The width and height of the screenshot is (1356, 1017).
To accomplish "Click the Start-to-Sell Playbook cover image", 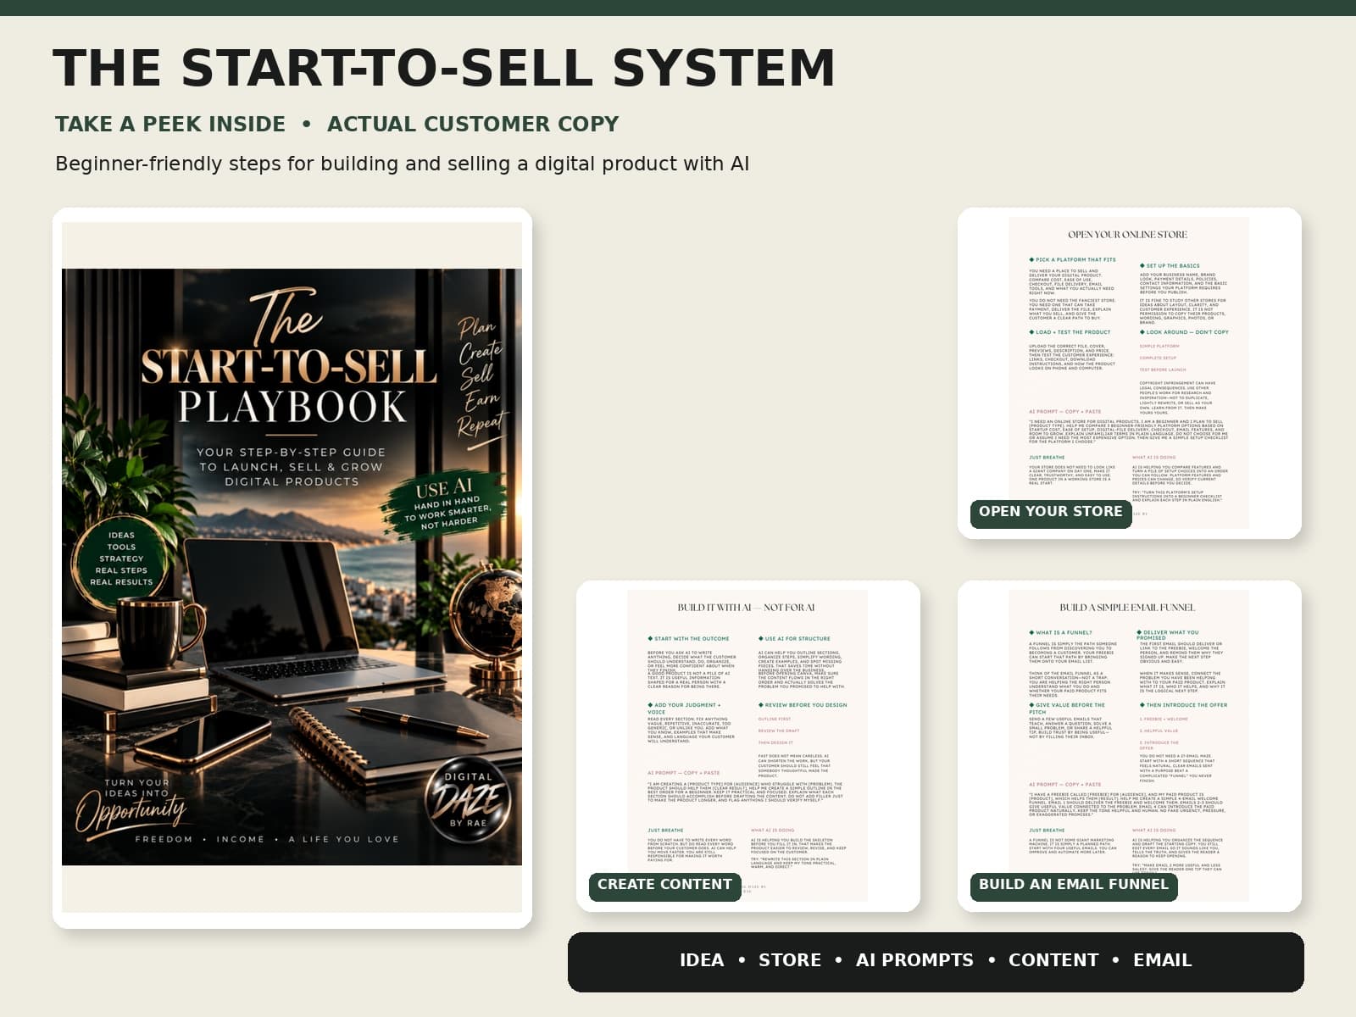I will pos(292,567).
